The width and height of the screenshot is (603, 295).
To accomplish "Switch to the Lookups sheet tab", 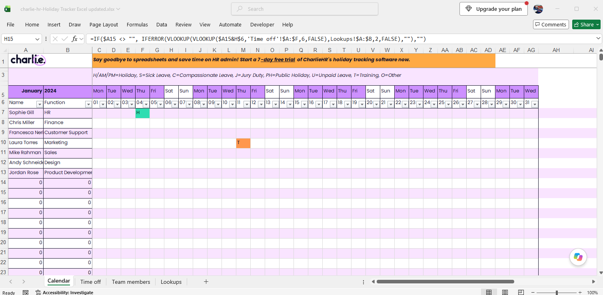I will pyautogui.click(x=171, y=282).
